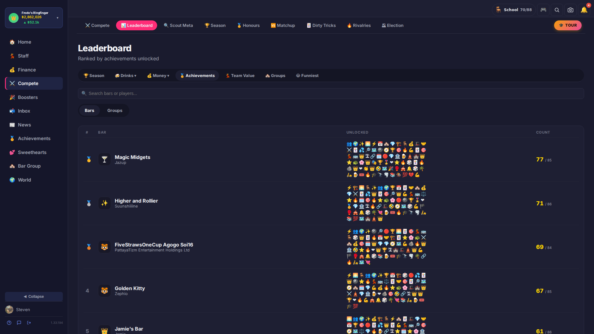The height and width of the screenshot is (334, 594).
Task: Open Achievements in sidebar
Action: tap(34, 139)
